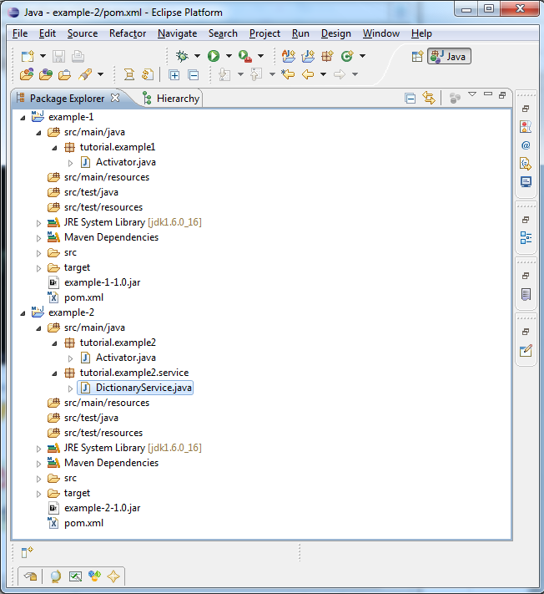Expand JRE System Library under example-2

[x=38, y=448]
